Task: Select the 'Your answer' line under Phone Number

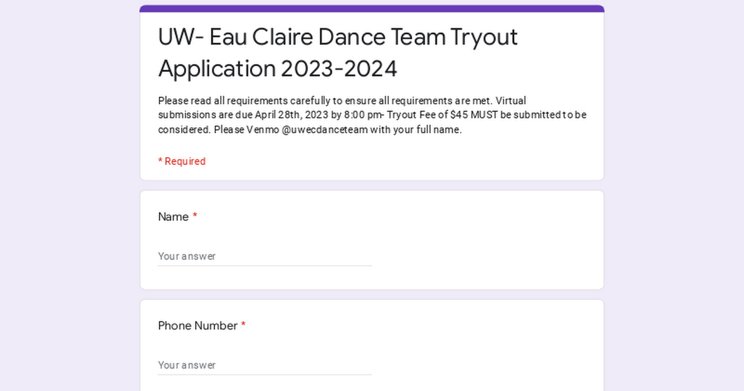Action: click(x=187, y=365)
